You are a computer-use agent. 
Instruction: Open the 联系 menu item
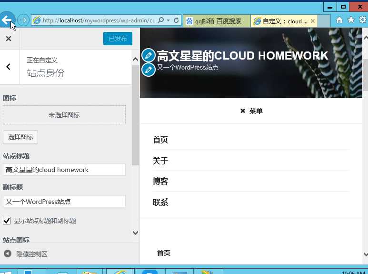tap(160, 202)
